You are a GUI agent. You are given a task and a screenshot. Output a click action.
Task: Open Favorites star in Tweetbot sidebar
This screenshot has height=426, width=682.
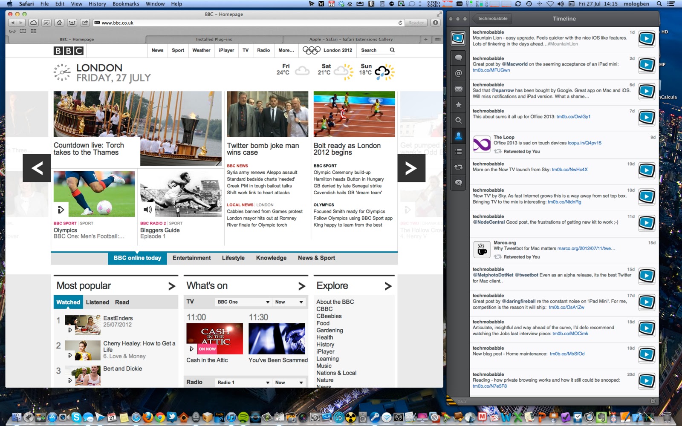459,105
